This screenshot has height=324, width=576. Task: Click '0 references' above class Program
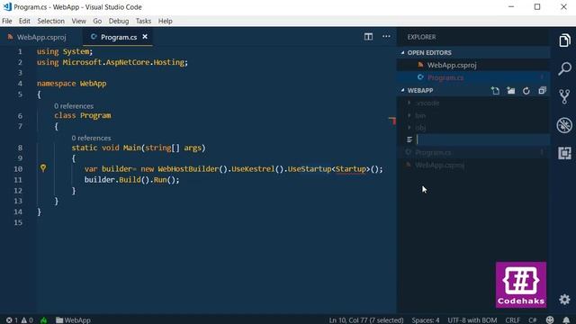click(x=74, y=106)
